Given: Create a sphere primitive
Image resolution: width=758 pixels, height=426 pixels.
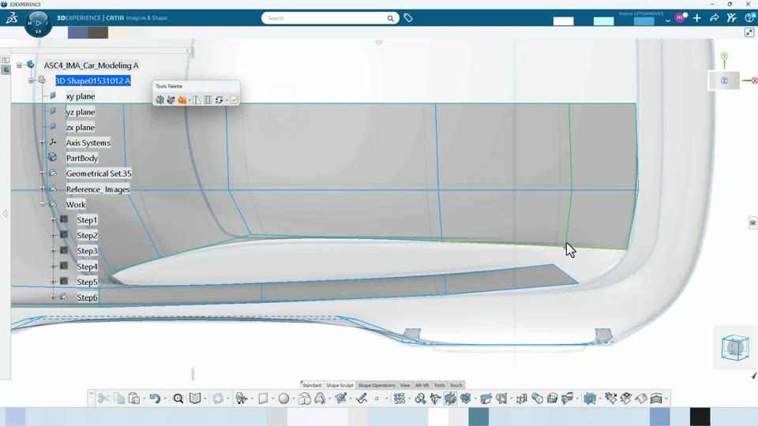Looking at the screenshot, I should 283,398.
